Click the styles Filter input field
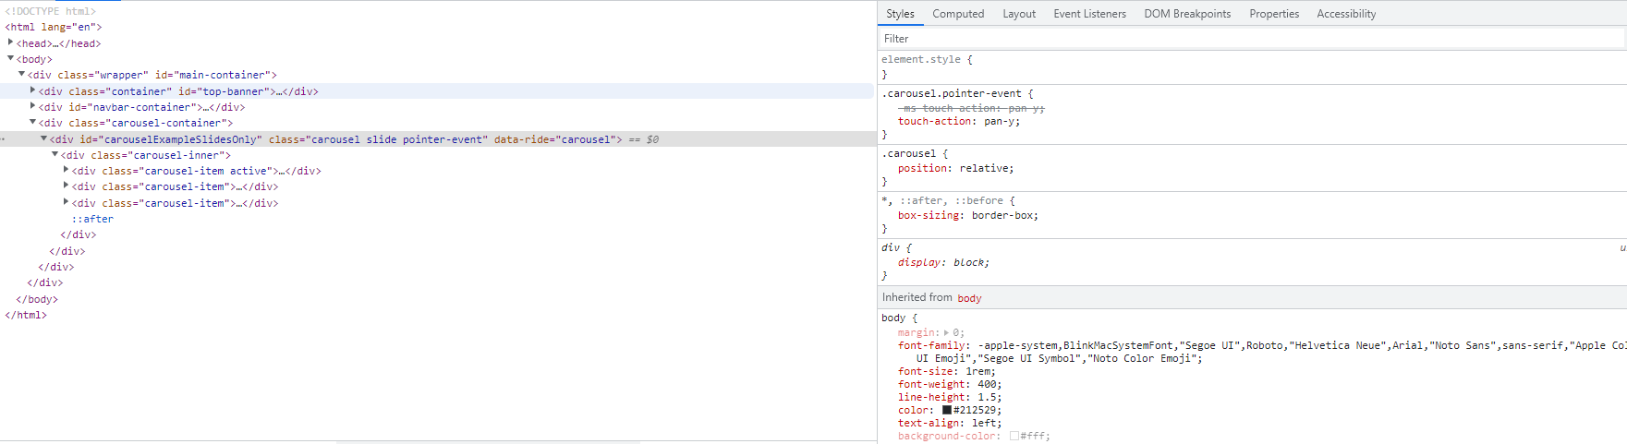The width and height of the screenshot is (1627, 444). pos(1251,39)
